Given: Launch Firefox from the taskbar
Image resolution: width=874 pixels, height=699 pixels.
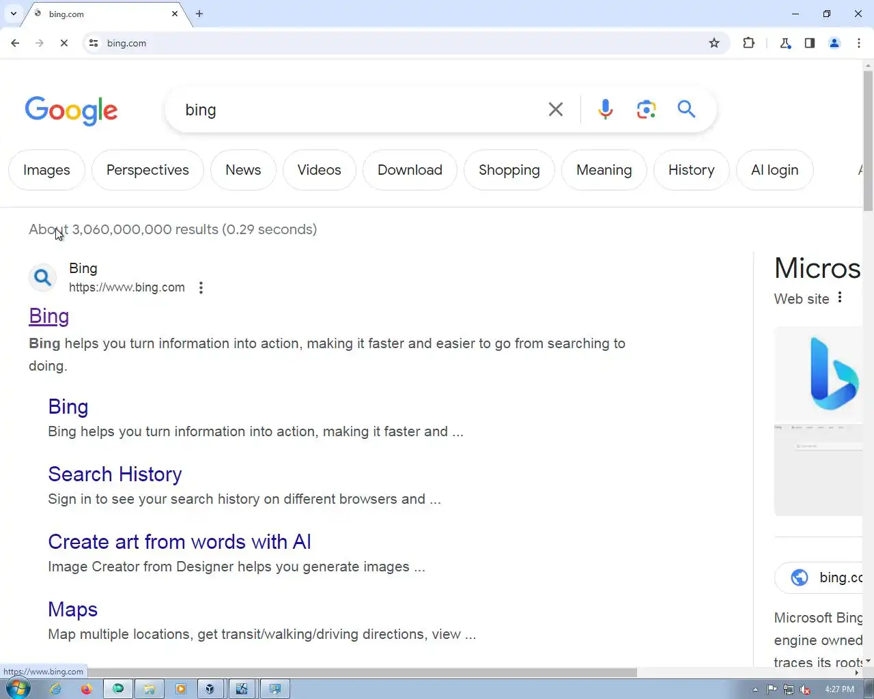Looking at the screenshot, I should tap(86, 689).
